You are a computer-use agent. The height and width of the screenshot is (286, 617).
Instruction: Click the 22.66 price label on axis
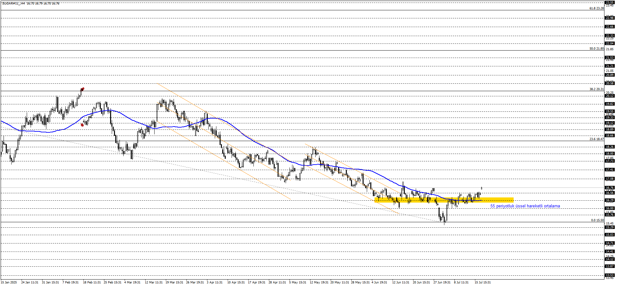click(x=610, y=27)
